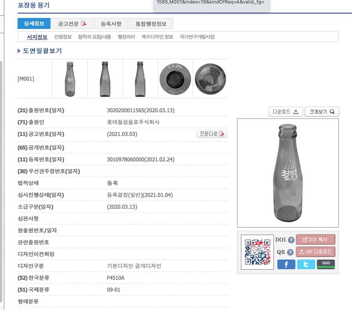Select the bottle top-view thumbnail
The image size is (352, 310).
click(x=175, y=79)
